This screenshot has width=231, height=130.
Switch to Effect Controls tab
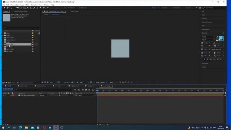(x=21, y=11)
